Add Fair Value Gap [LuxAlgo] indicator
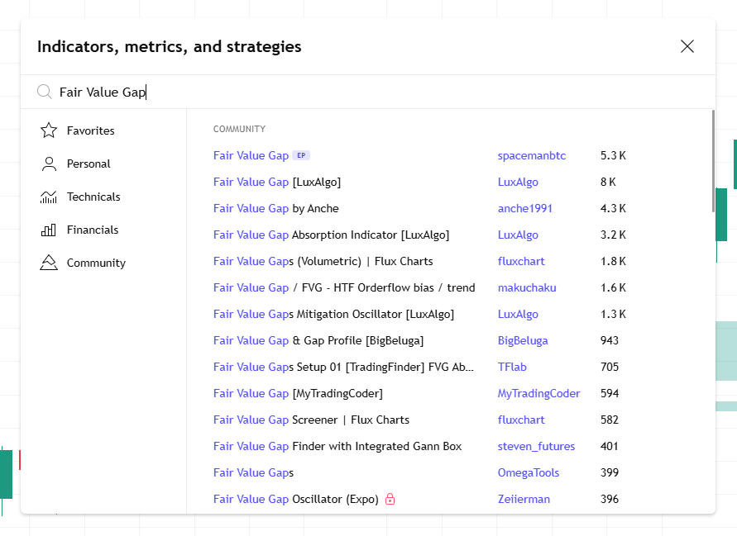The width and height of the screenshot is (737, 536). click(x=277, y=182)
